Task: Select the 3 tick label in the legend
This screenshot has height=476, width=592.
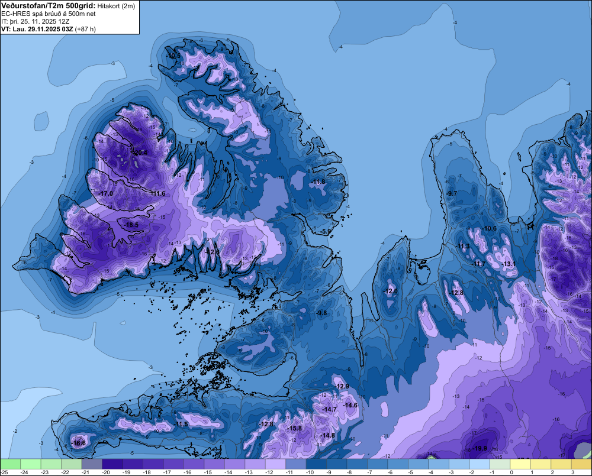Action: pyautogui.click(x=572, y=472)
